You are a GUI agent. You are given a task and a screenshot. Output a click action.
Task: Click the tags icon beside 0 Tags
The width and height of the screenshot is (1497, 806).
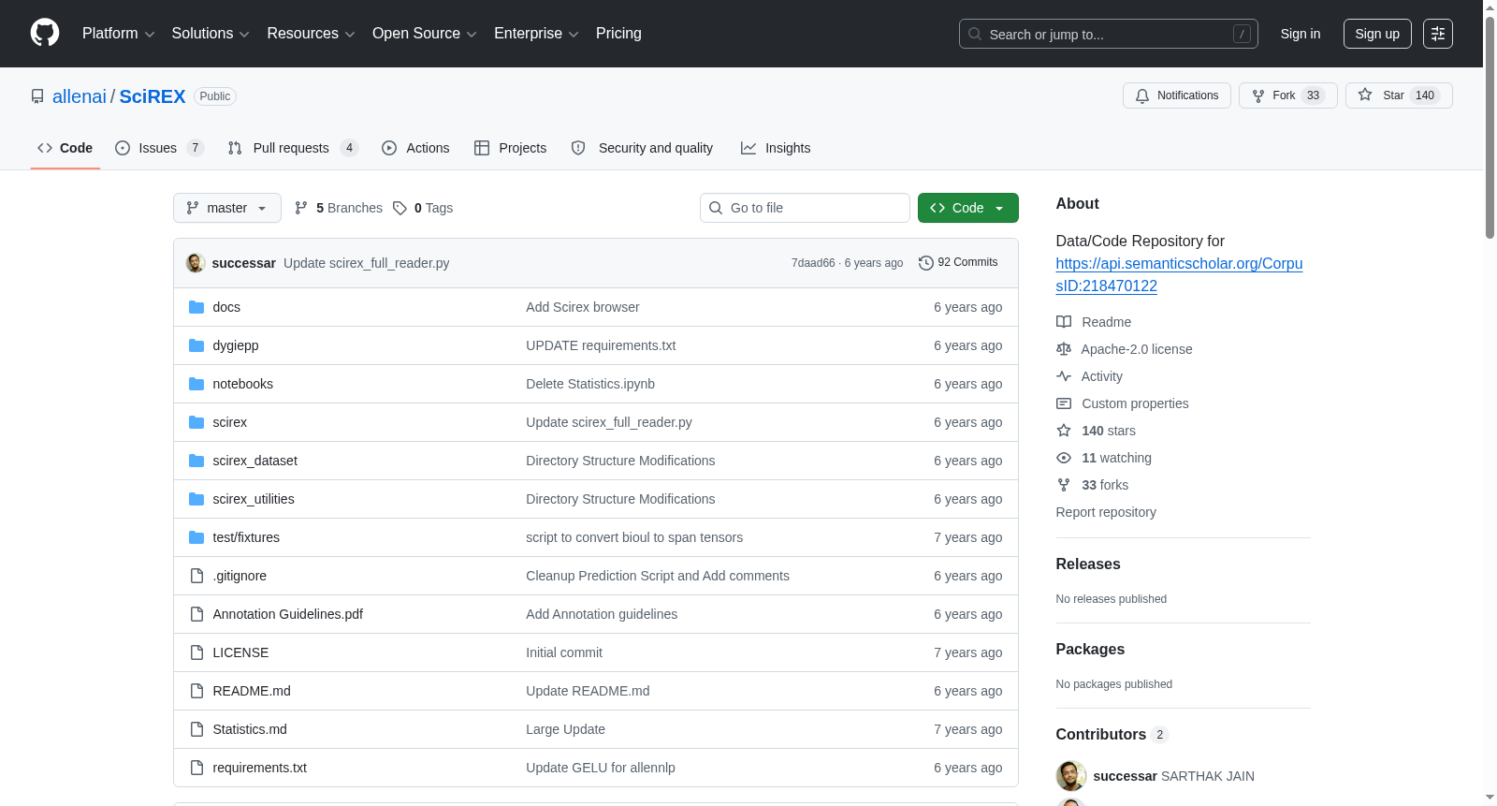click(400, 208)
